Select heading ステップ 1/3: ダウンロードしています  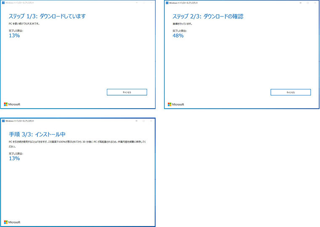[47, 16]
